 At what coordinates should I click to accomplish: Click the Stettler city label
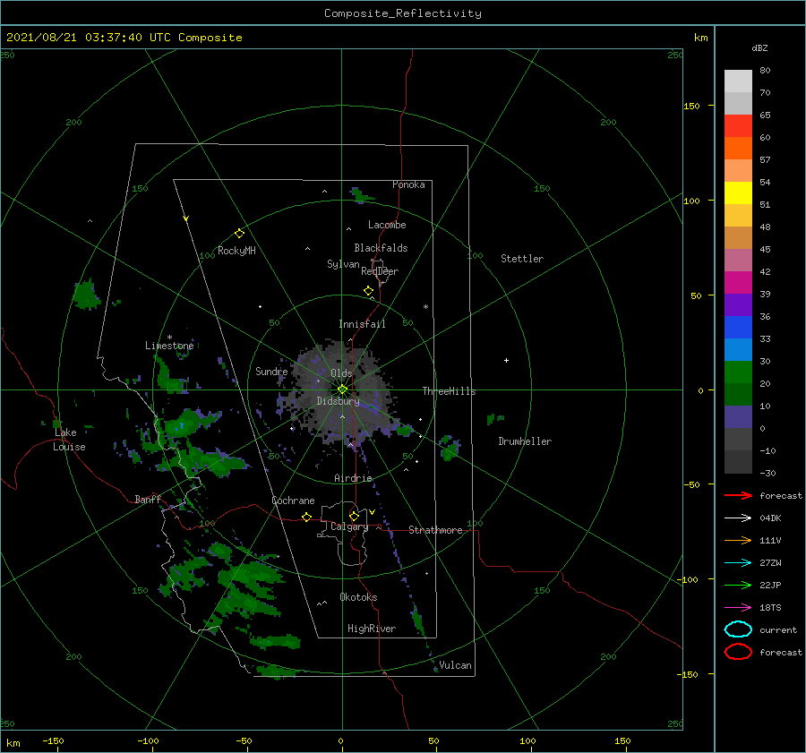pyautogui.click(x=522, y=259)
